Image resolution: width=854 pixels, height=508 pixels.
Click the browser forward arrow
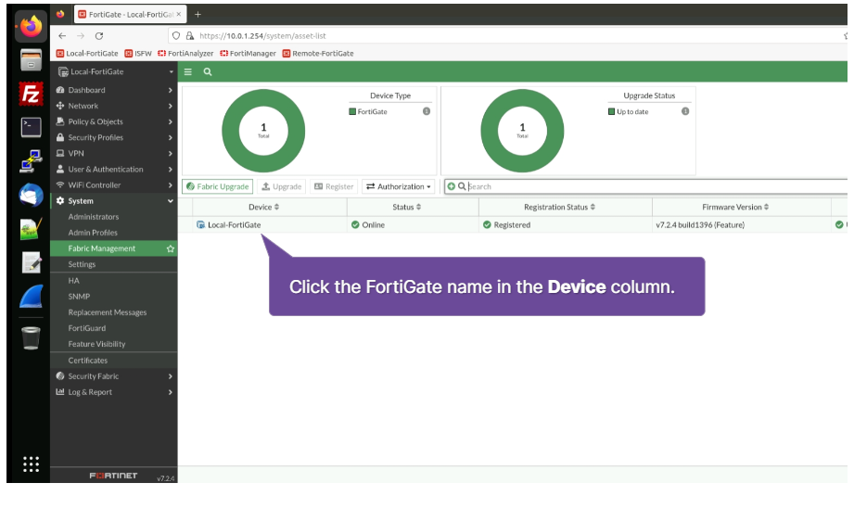pyautogui.click(x=81, y=36)
